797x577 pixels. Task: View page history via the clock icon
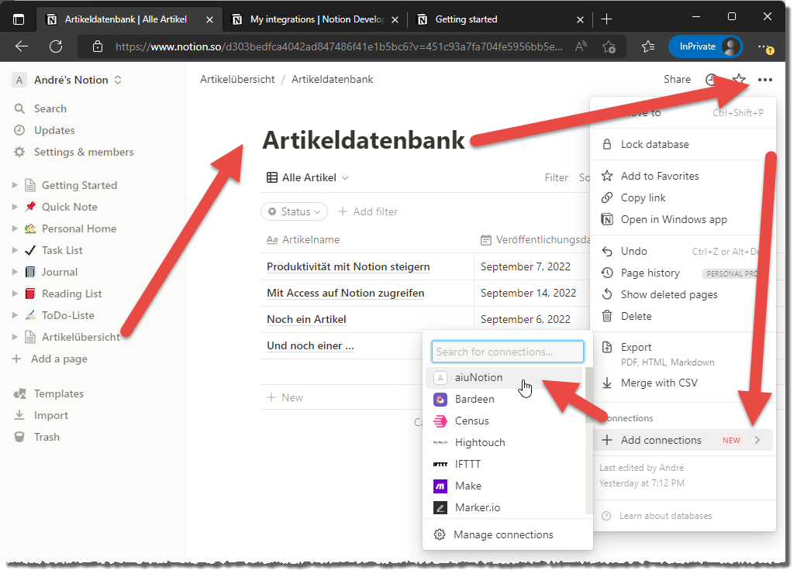(712, 79)
